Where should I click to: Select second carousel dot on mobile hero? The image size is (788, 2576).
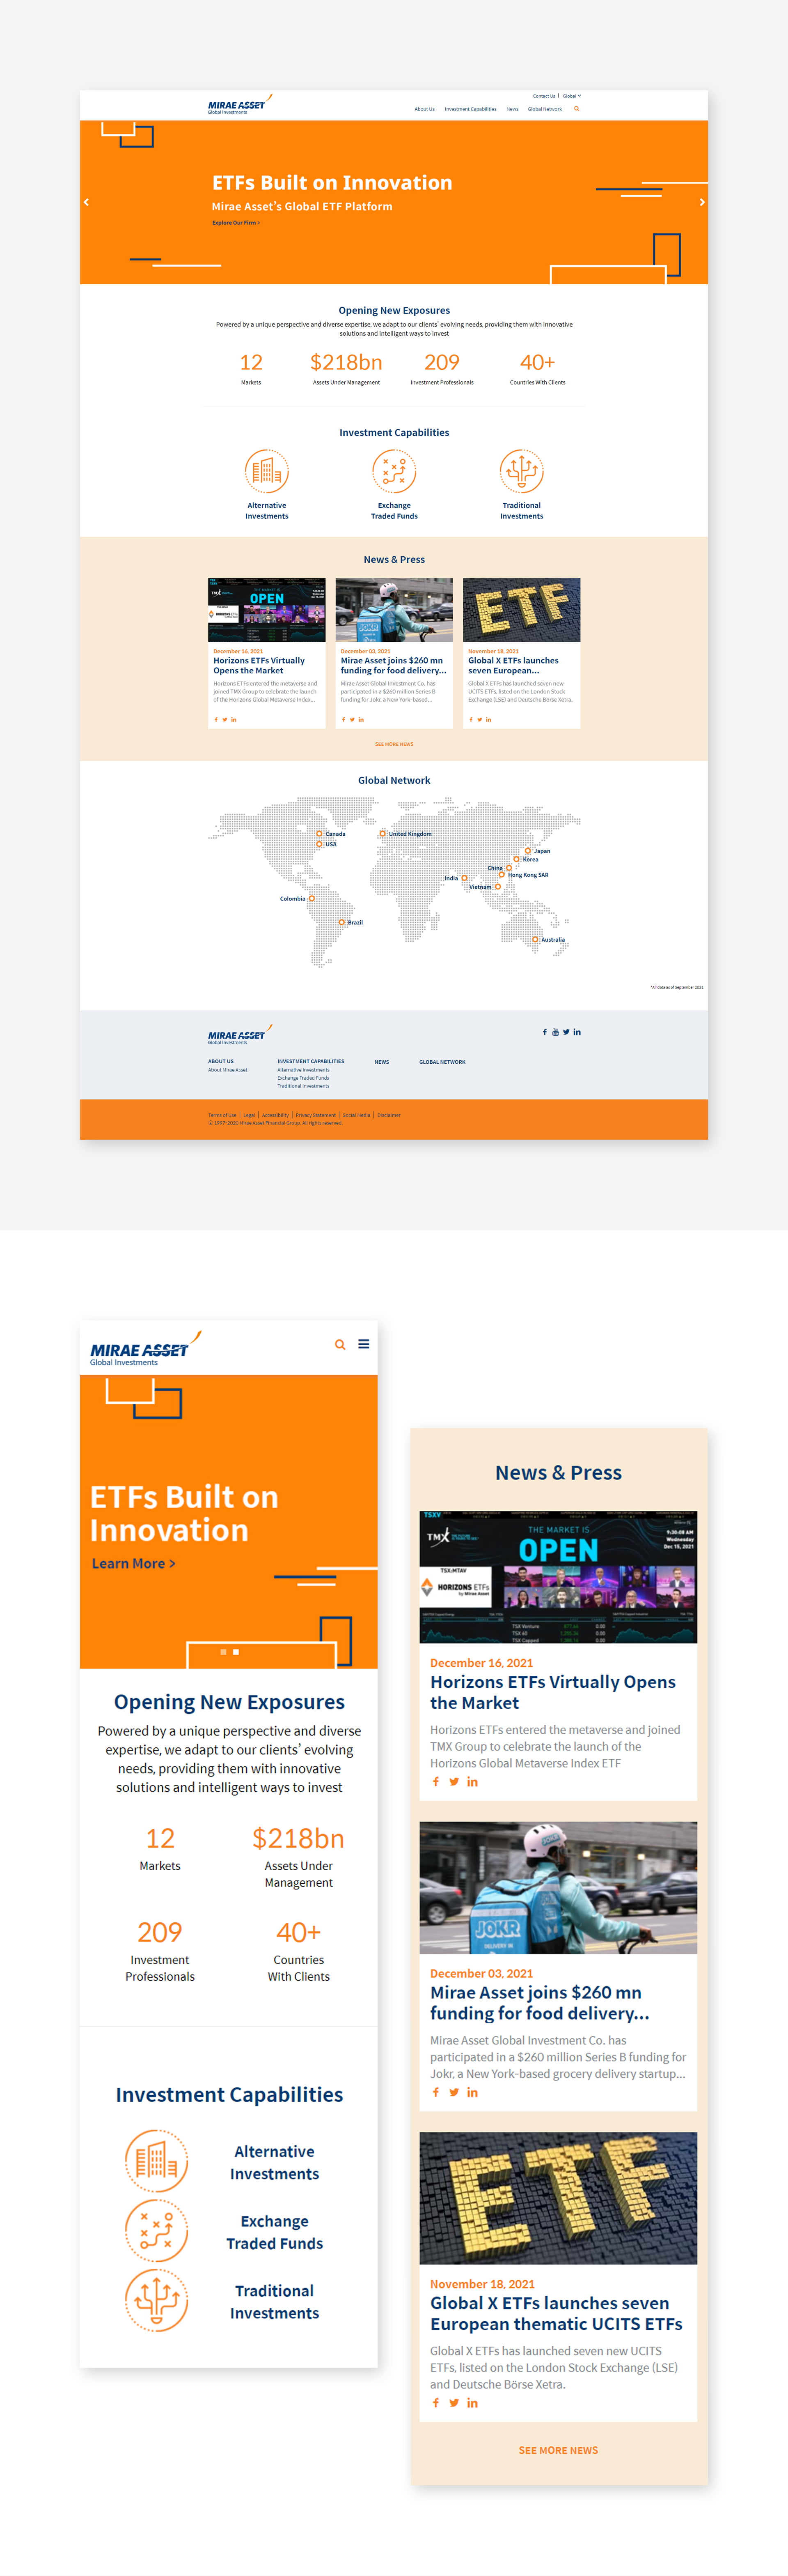[236, 1652]
